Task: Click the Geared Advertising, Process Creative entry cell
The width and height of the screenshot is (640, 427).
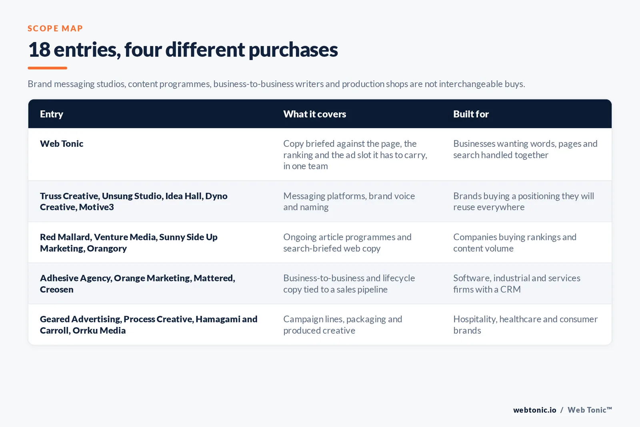Action: click(x=149, y=325)
